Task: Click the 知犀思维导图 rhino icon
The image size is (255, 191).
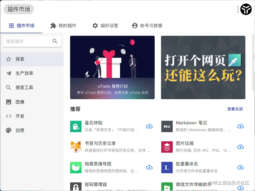Action: click(x=76, y=167)
